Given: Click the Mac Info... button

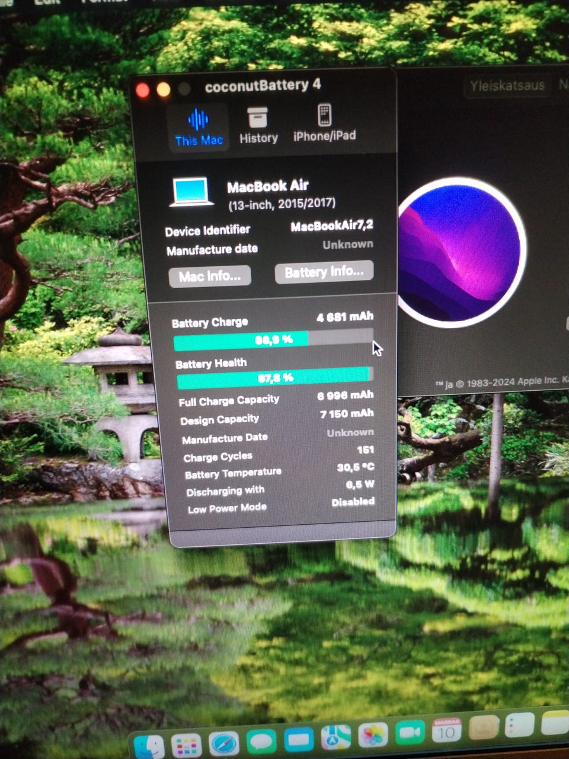Looking at the screenshot, I should tap(210, 276).
